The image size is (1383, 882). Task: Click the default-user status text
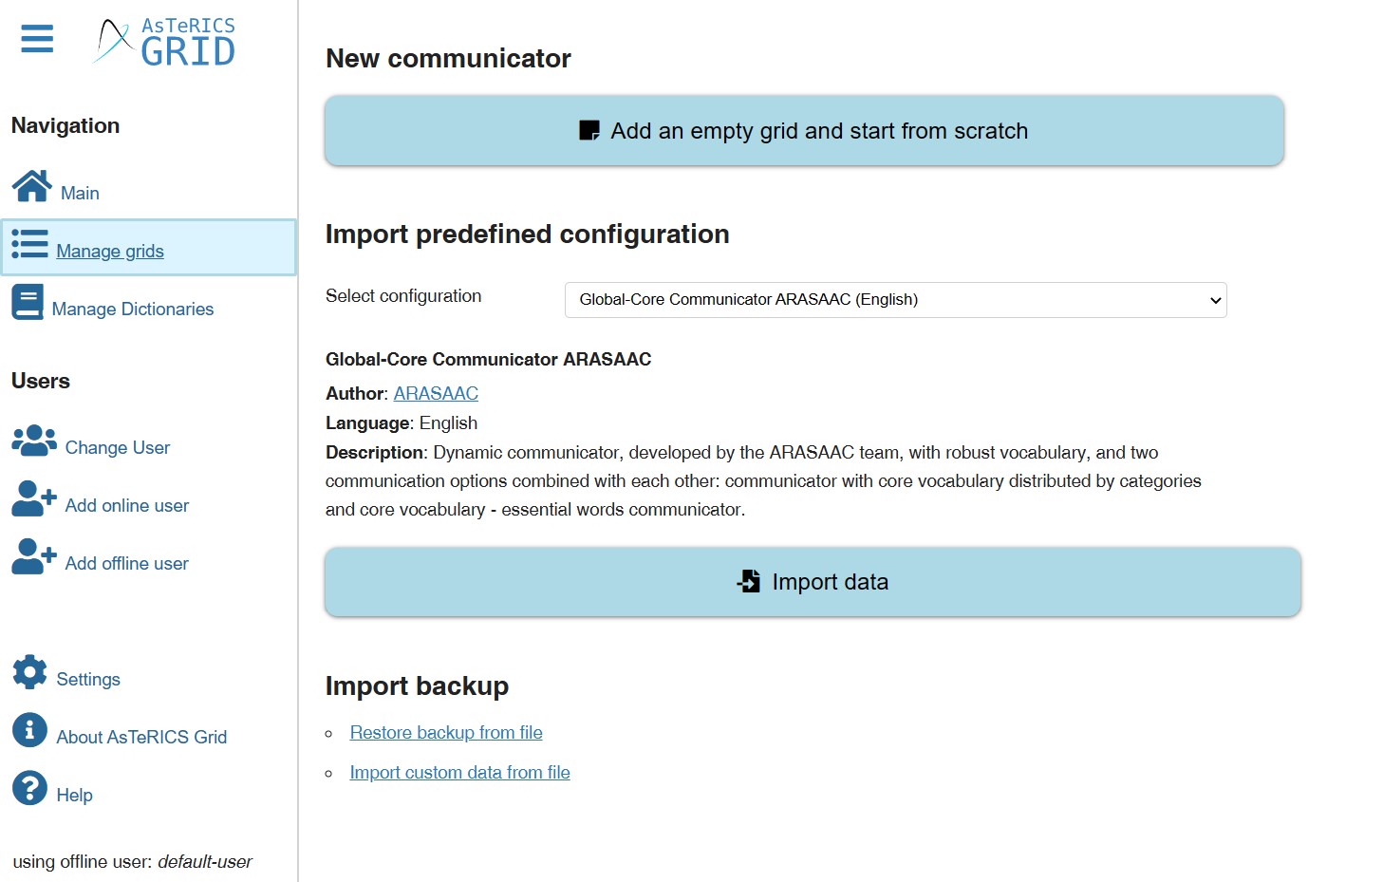click(205, 862)
